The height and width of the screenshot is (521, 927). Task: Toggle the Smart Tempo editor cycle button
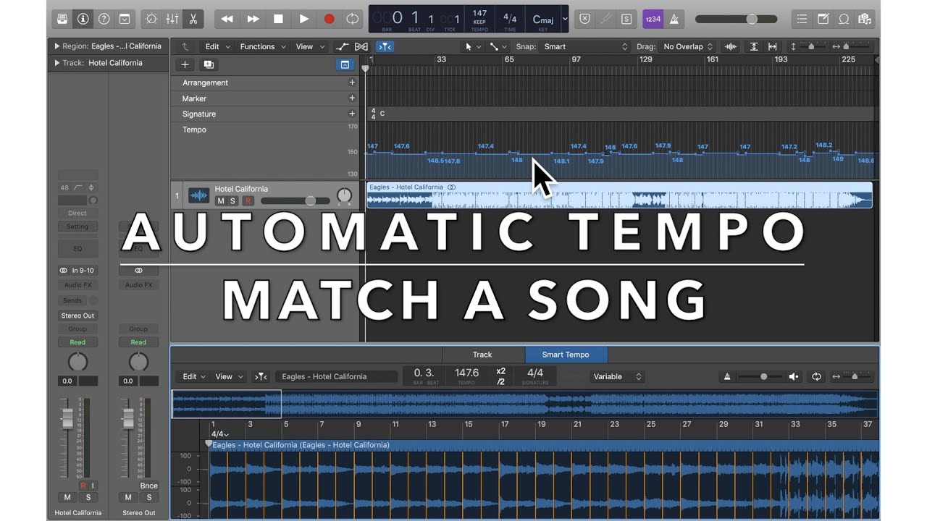(816, 376)
